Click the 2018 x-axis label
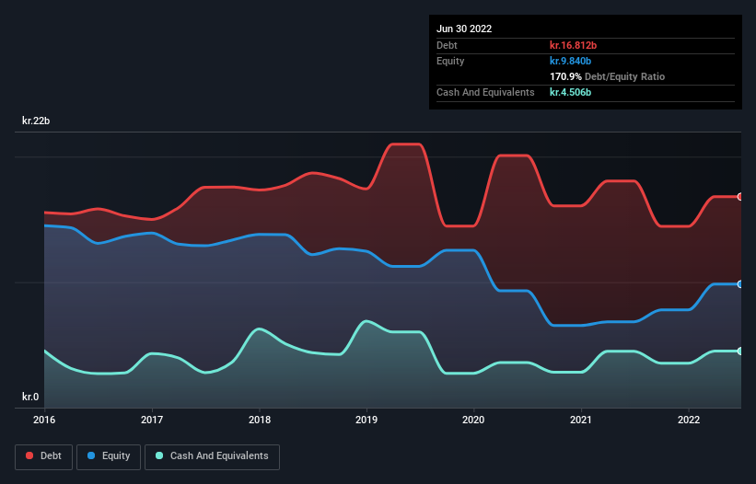Image resolution: width=756 pixels, height=484 pixels. pyautogui.click(x=260, y=420)
